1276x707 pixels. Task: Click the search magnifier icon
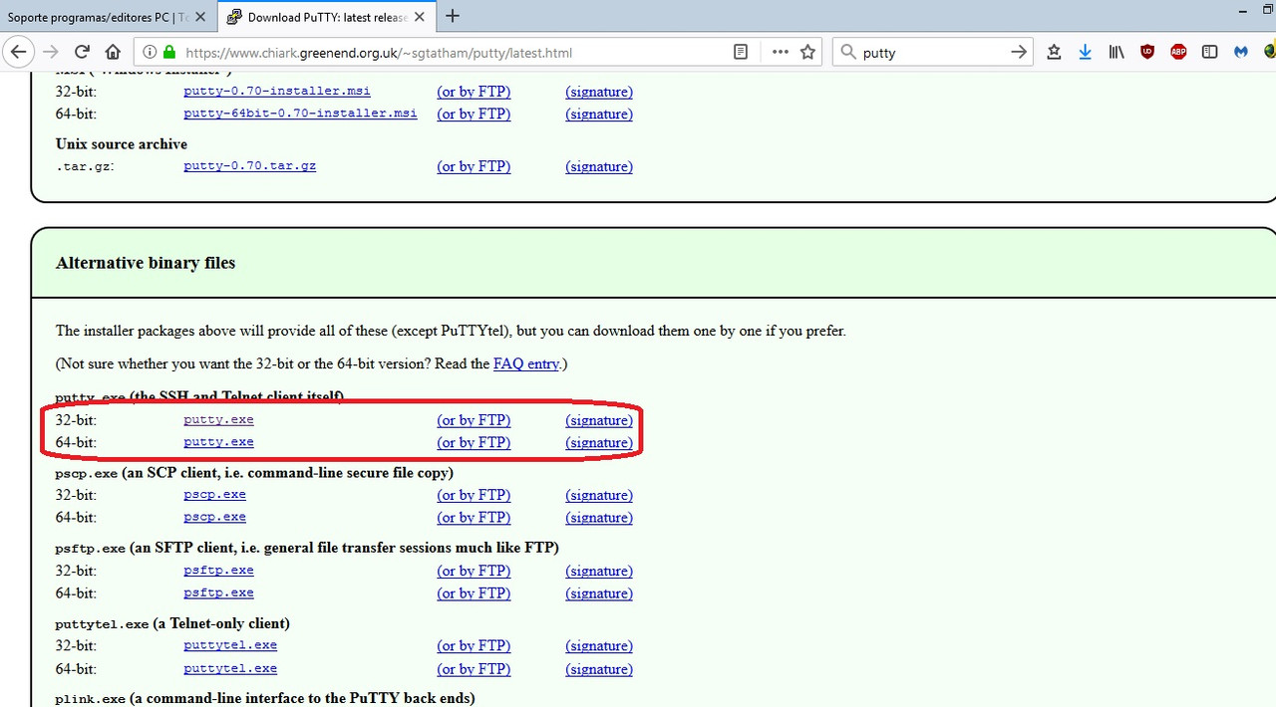[849, 53]
